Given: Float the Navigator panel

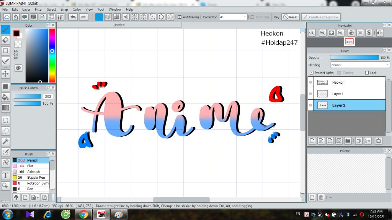Looking at the screenshot, I should point(384,25).
